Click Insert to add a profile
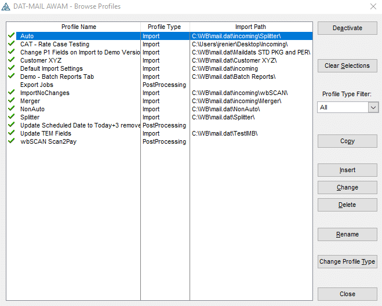 (347, 170)
